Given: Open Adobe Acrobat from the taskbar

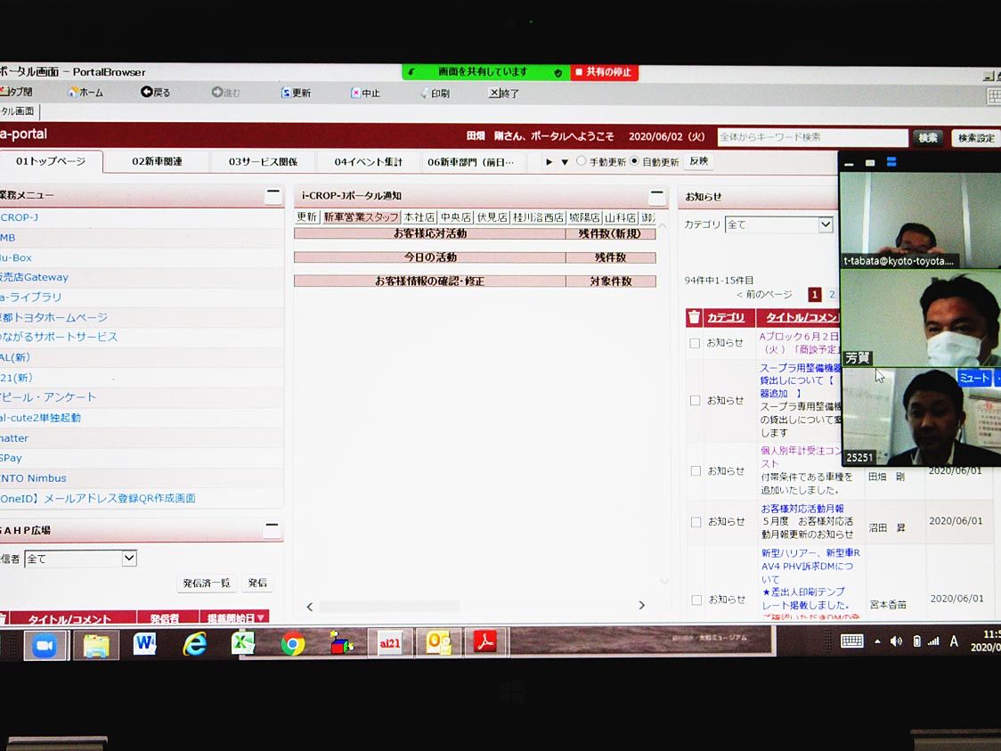Looking at the screenshot, I should tap(484, 642).
